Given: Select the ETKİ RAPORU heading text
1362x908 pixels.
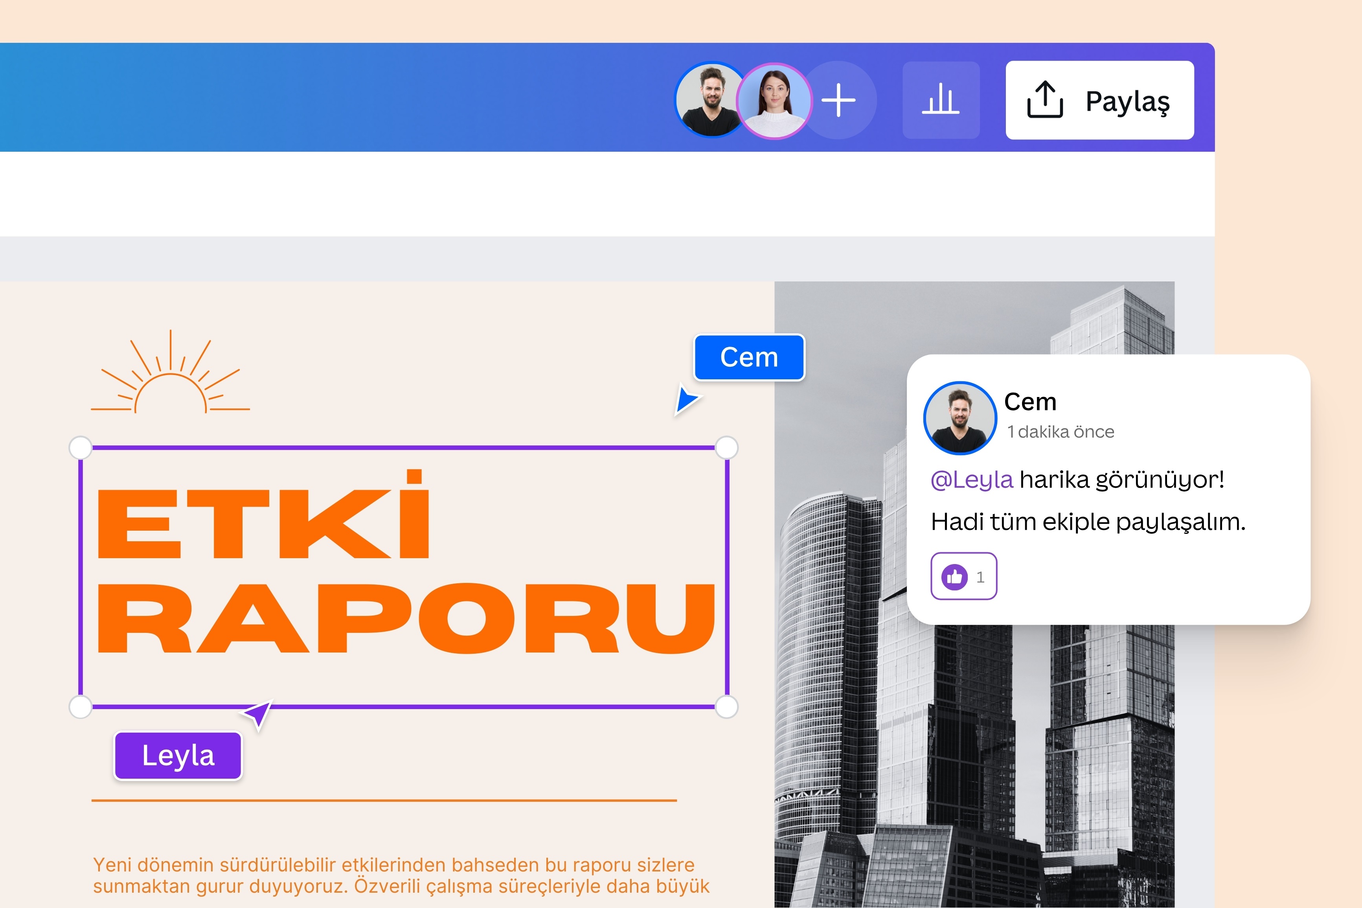Looking at the screenshot, I should (x=406, y=562).
